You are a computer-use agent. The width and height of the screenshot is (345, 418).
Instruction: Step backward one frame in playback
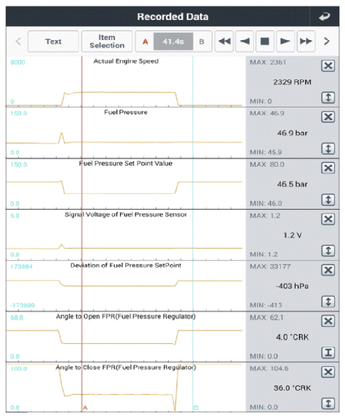(244, 41)
